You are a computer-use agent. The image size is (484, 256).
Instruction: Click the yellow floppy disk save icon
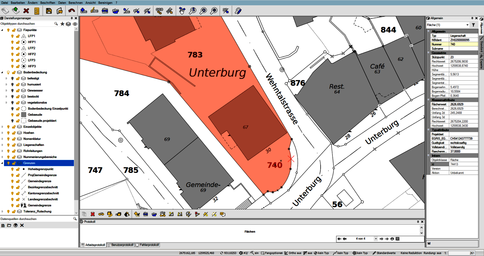tap(49, 11)
